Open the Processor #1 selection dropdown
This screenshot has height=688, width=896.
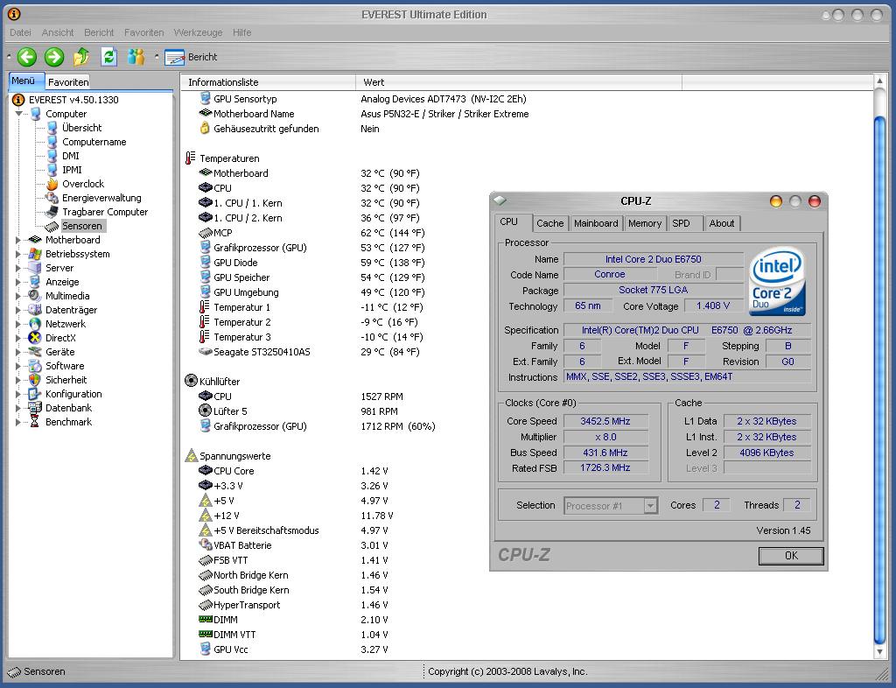[650, 506]
